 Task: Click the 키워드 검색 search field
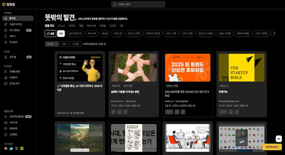pos(138,4)
